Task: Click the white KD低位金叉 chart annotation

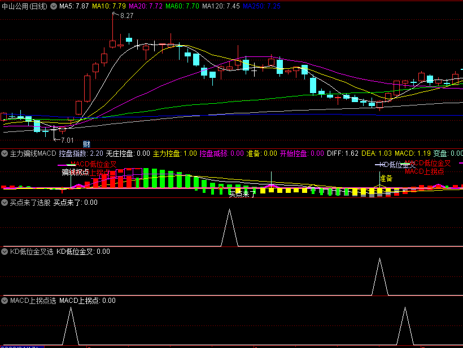Action: tap(398, 165)
